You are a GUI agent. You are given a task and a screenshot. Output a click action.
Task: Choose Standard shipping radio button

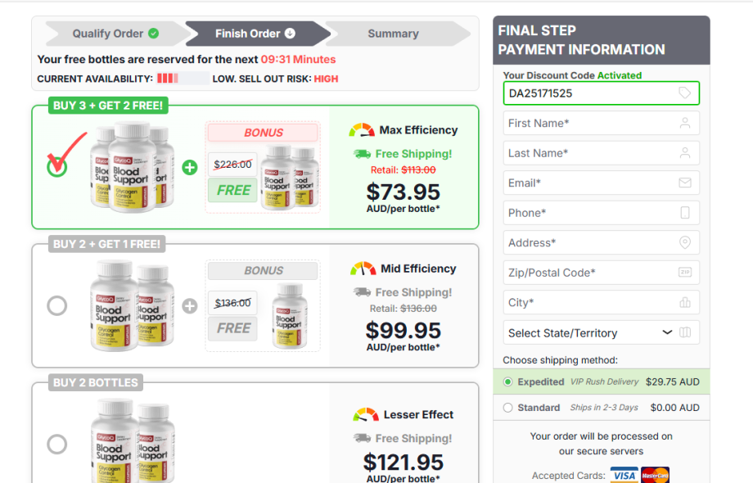507,408
